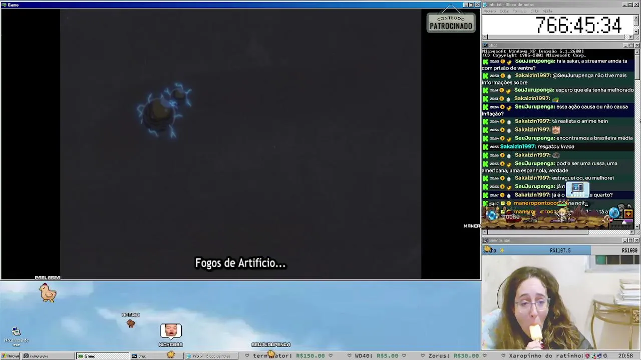The image size is (641, 360).
Task: Click SeuJurupenga username in the first chat message
Action: coord(535,61)
